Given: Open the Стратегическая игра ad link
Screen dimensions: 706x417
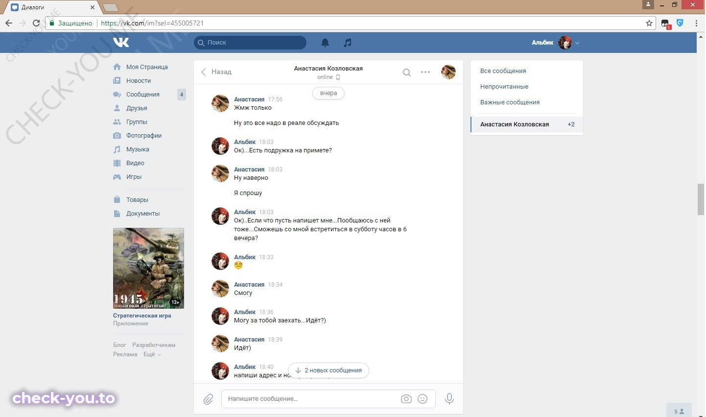Looking at the screenshot, I should (142, 316).
